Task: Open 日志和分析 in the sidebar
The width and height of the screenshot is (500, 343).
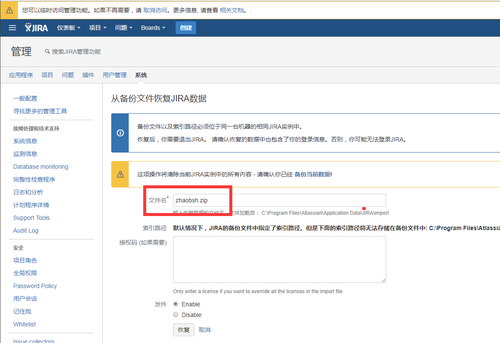Action: (x=28, y=192)
